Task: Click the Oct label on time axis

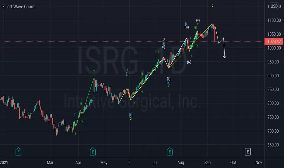Action: (233, 163)
